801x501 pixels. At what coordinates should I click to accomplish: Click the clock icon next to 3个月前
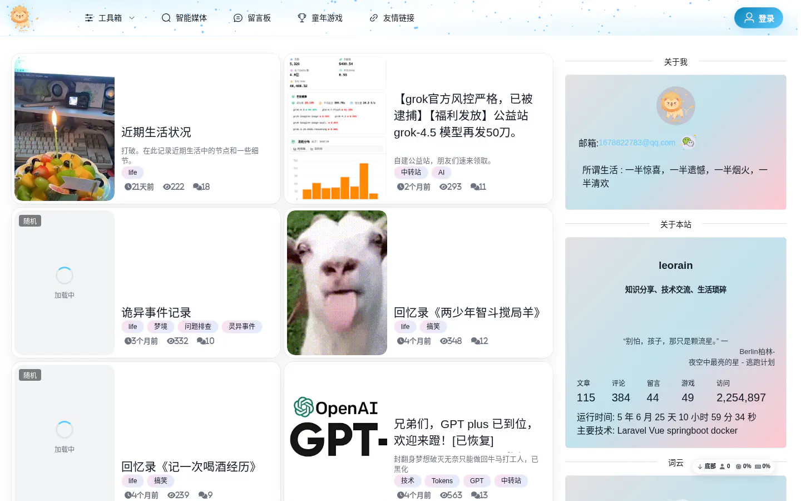tap(128, 341)
